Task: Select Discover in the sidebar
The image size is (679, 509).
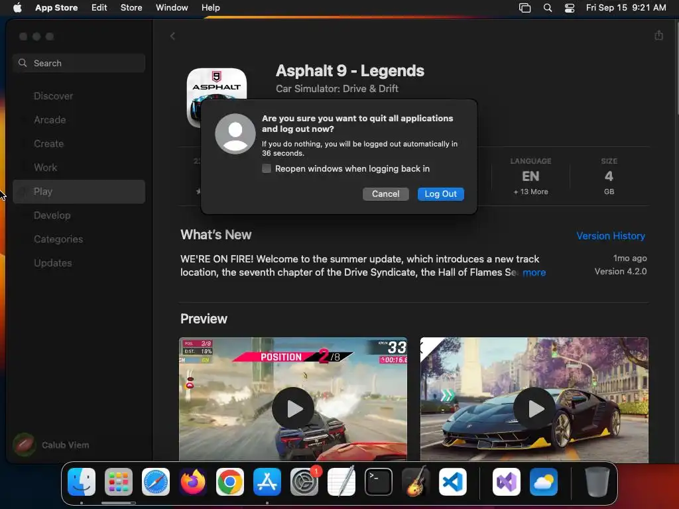Action: click(x=79, y=96)
